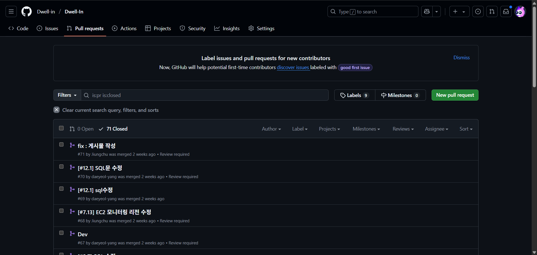This screenshot has width=537, height=255.
Task: Click merged icon of PR #69
Action: click(72, 189)
